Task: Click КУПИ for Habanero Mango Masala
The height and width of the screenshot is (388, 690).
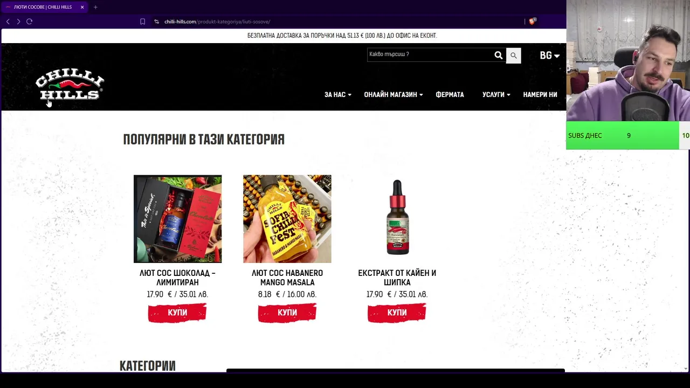Action: pos(287,313)
